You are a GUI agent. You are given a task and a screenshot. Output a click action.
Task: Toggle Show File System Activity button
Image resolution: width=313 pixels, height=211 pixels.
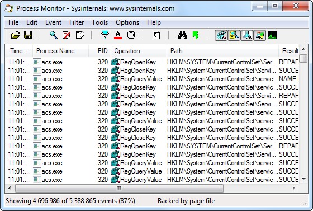click(234, 35)
